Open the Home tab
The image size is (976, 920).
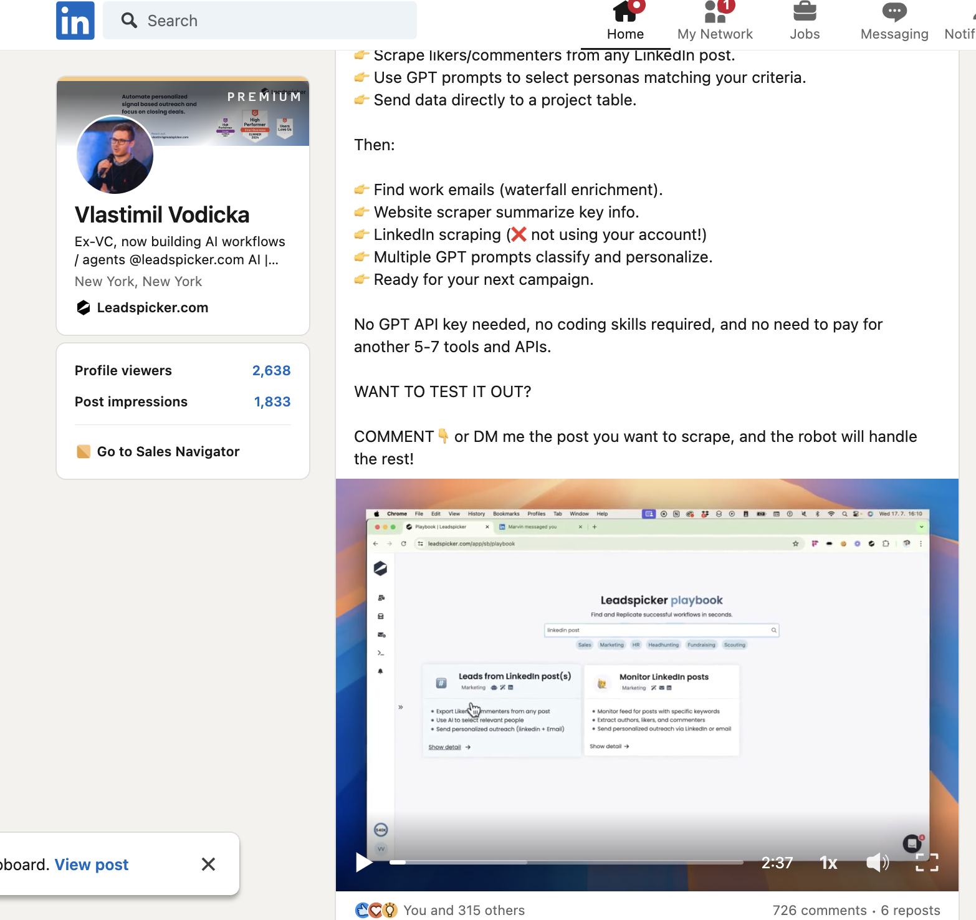[625, 22]
